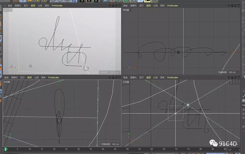245x154 pixels.
Task: Open 选项 menu in 正视图 viewport
Action: tap(148, 77)
